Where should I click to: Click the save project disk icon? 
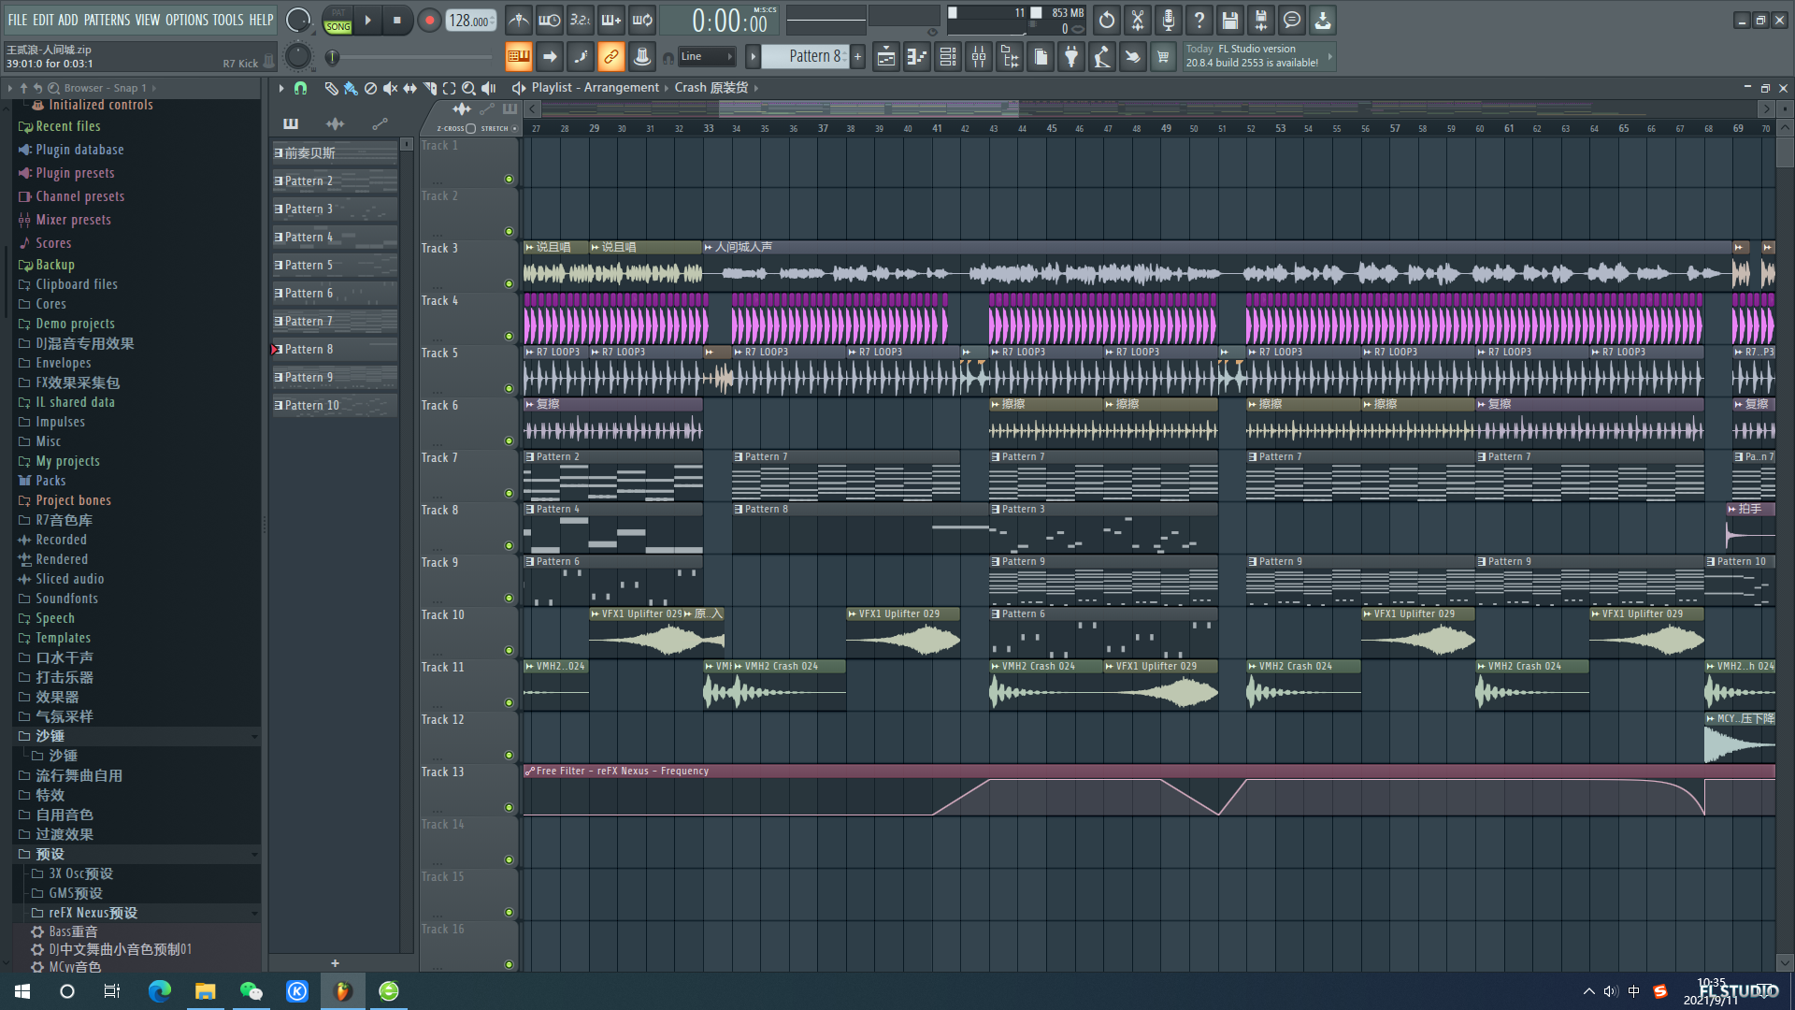pos(1230,20)
